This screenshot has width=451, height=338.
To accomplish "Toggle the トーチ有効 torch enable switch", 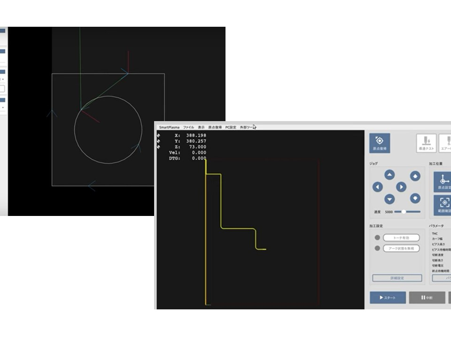I will (x=401, y=238).
